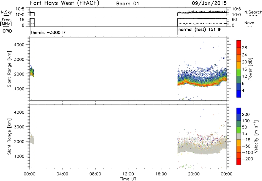
Task: Click the red-orange power band near 20:00
Action: [x=194, y=84]
